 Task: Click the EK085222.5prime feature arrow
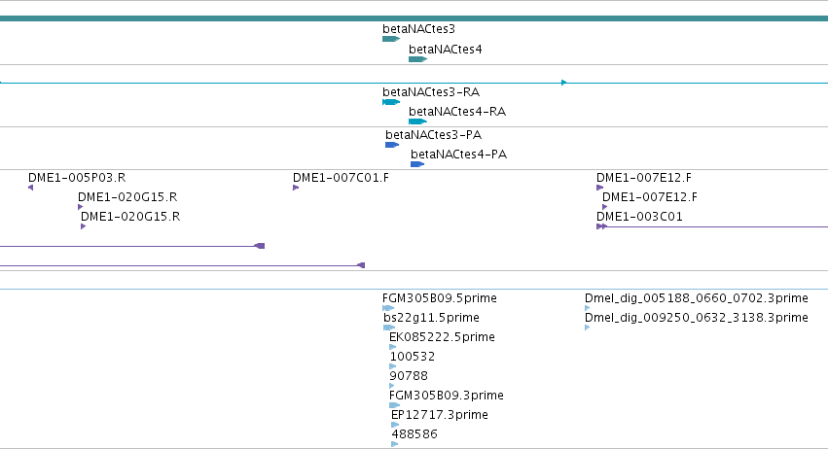point(392,347)
